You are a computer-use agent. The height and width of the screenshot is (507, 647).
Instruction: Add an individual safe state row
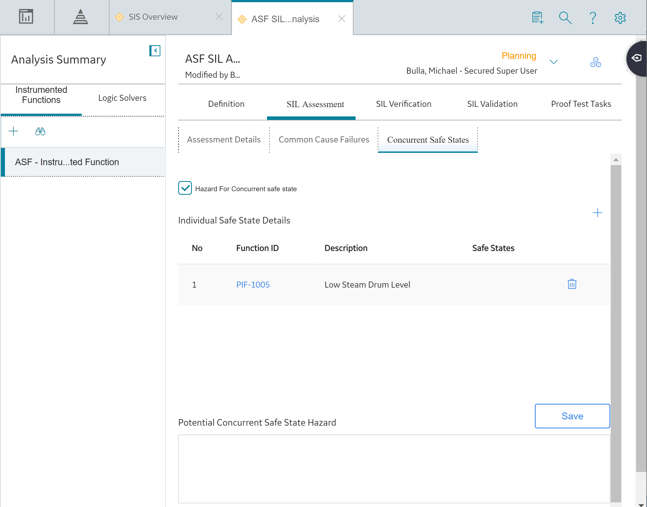click(597, 213)
